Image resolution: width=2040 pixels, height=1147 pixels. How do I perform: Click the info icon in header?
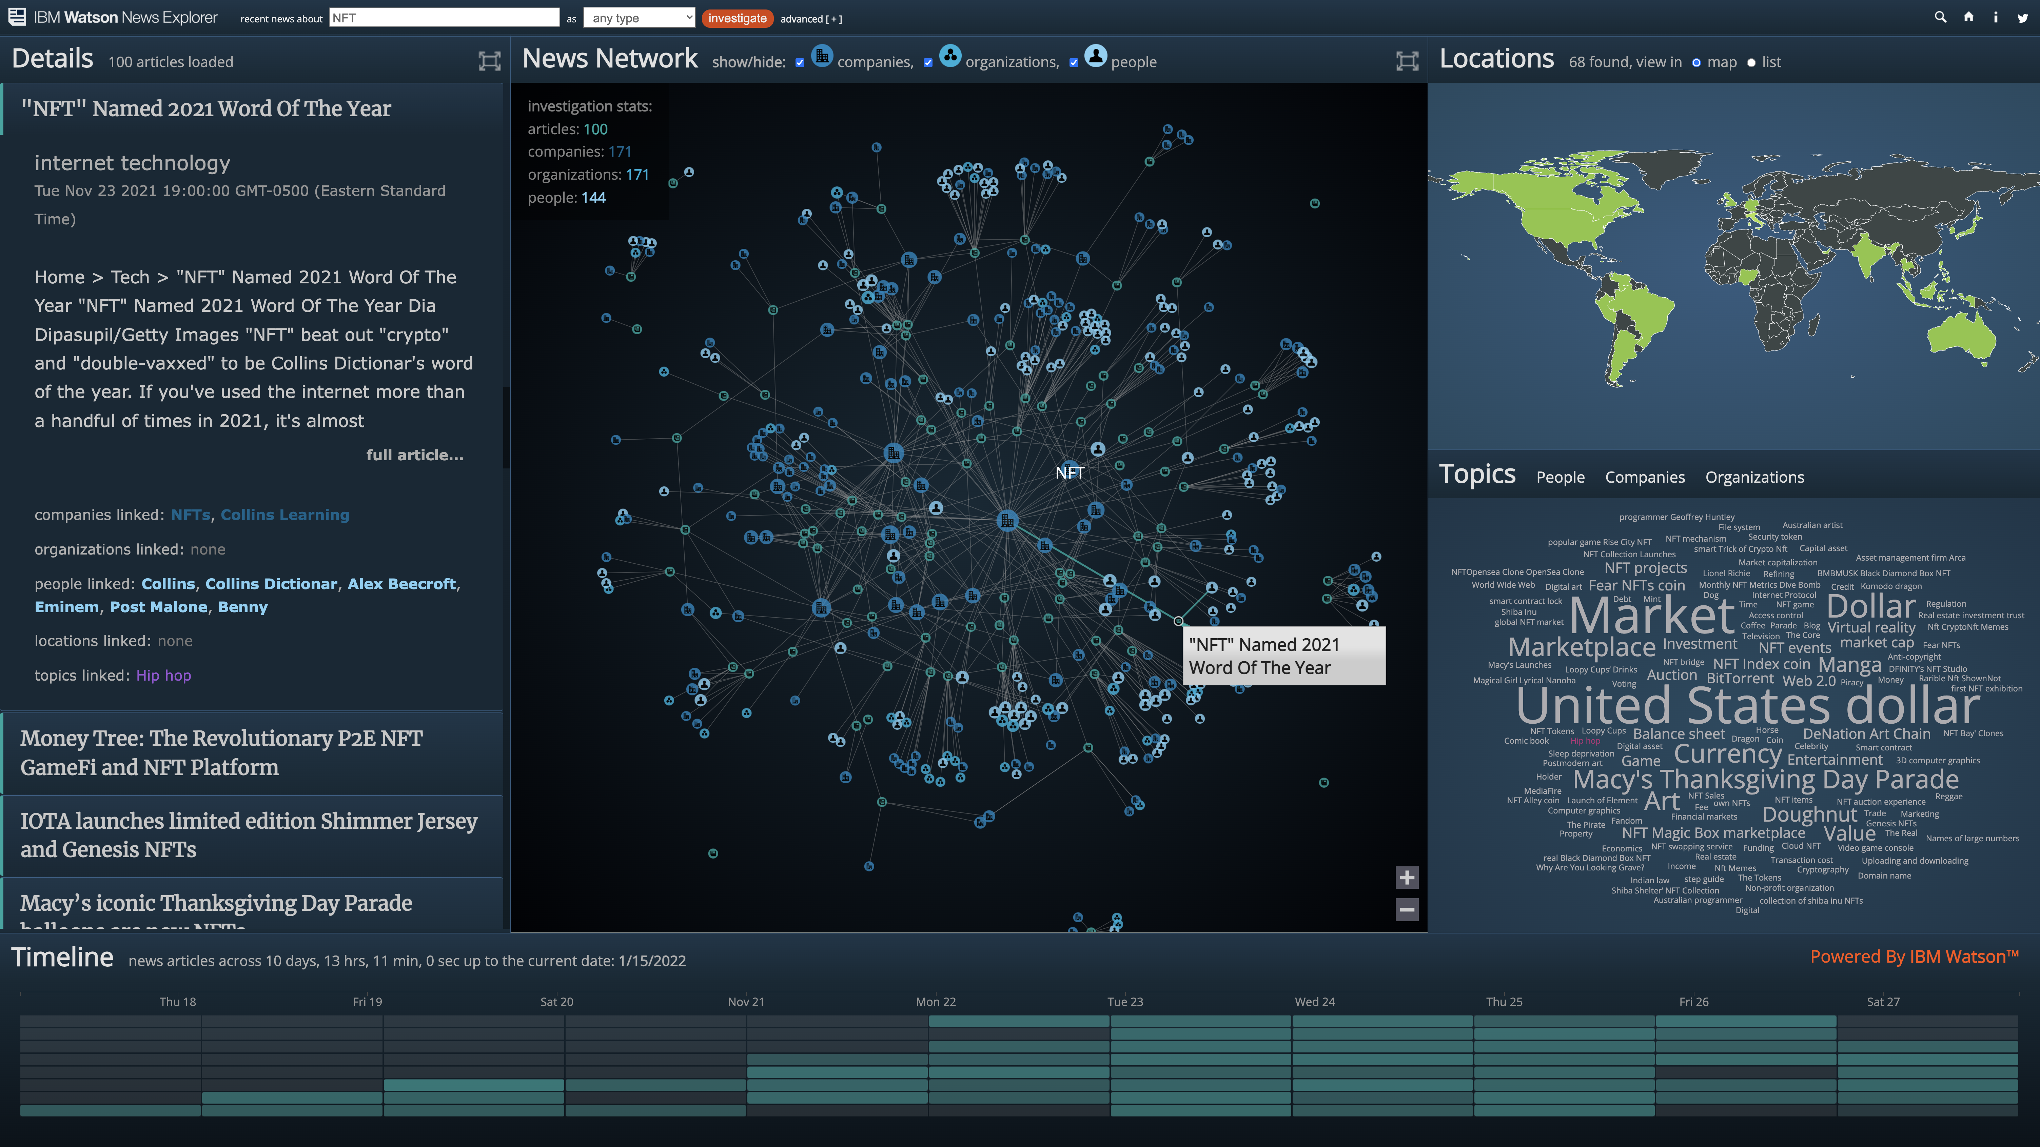(1996, 17)
